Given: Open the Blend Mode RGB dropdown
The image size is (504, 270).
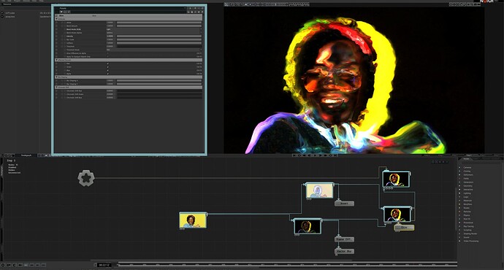Looking at the screenshot, I should tap(154, 29).
